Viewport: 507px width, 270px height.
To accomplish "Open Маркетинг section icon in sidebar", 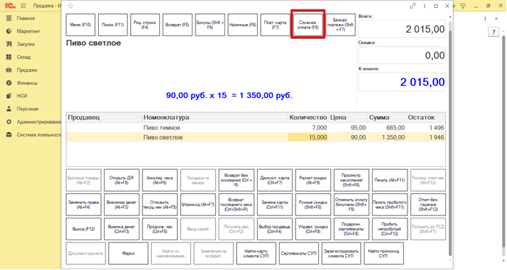I will (x=9, y=31).
